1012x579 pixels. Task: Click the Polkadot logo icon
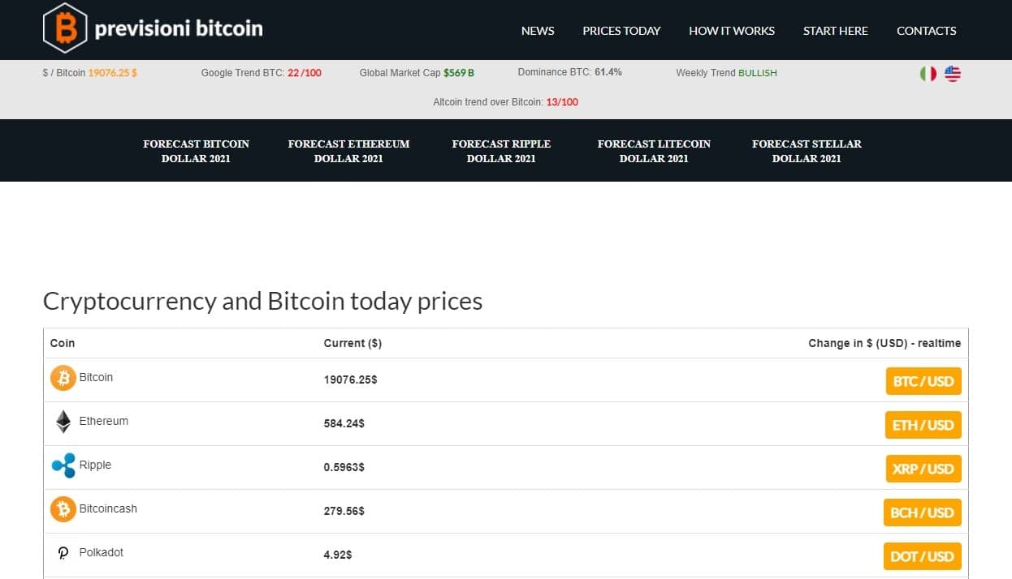(x=63, y=553)
